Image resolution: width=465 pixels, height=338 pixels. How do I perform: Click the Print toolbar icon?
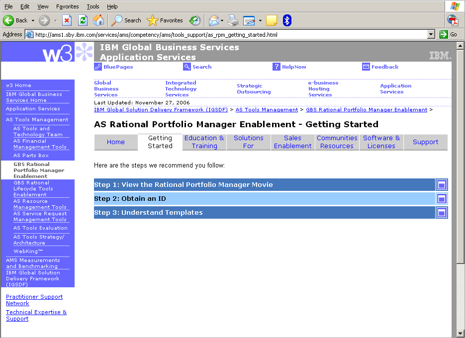pyautogui.click(x=233, y=20)
